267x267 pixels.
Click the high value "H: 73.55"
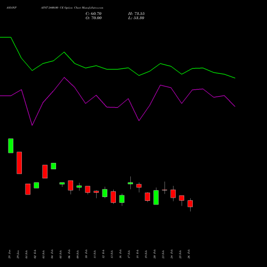click(136, 14)
